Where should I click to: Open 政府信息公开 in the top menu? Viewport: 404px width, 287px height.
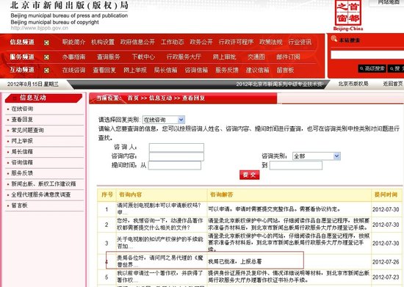(x=137, y=42)
